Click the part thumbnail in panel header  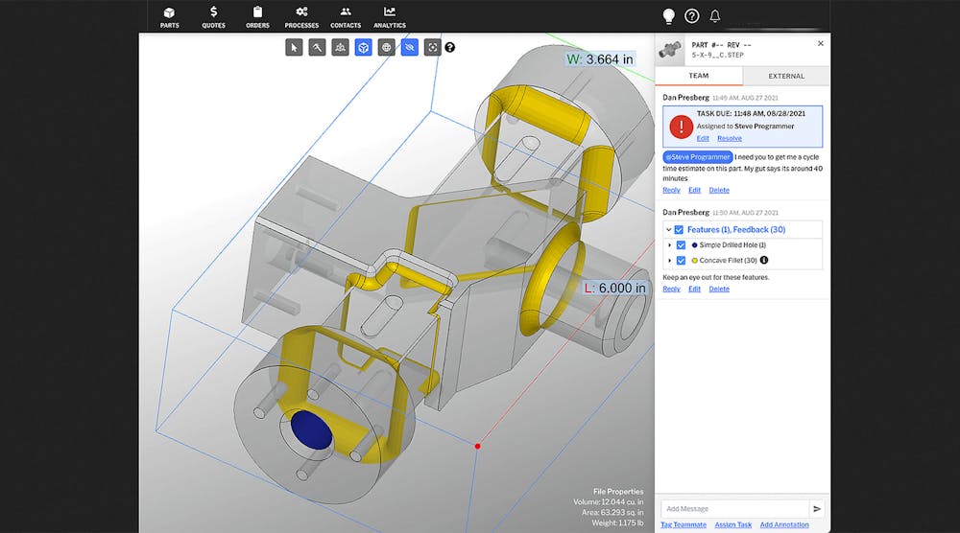click(x=670, y=50)
